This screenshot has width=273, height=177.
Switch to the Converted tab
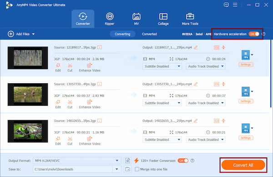point(149,34)
